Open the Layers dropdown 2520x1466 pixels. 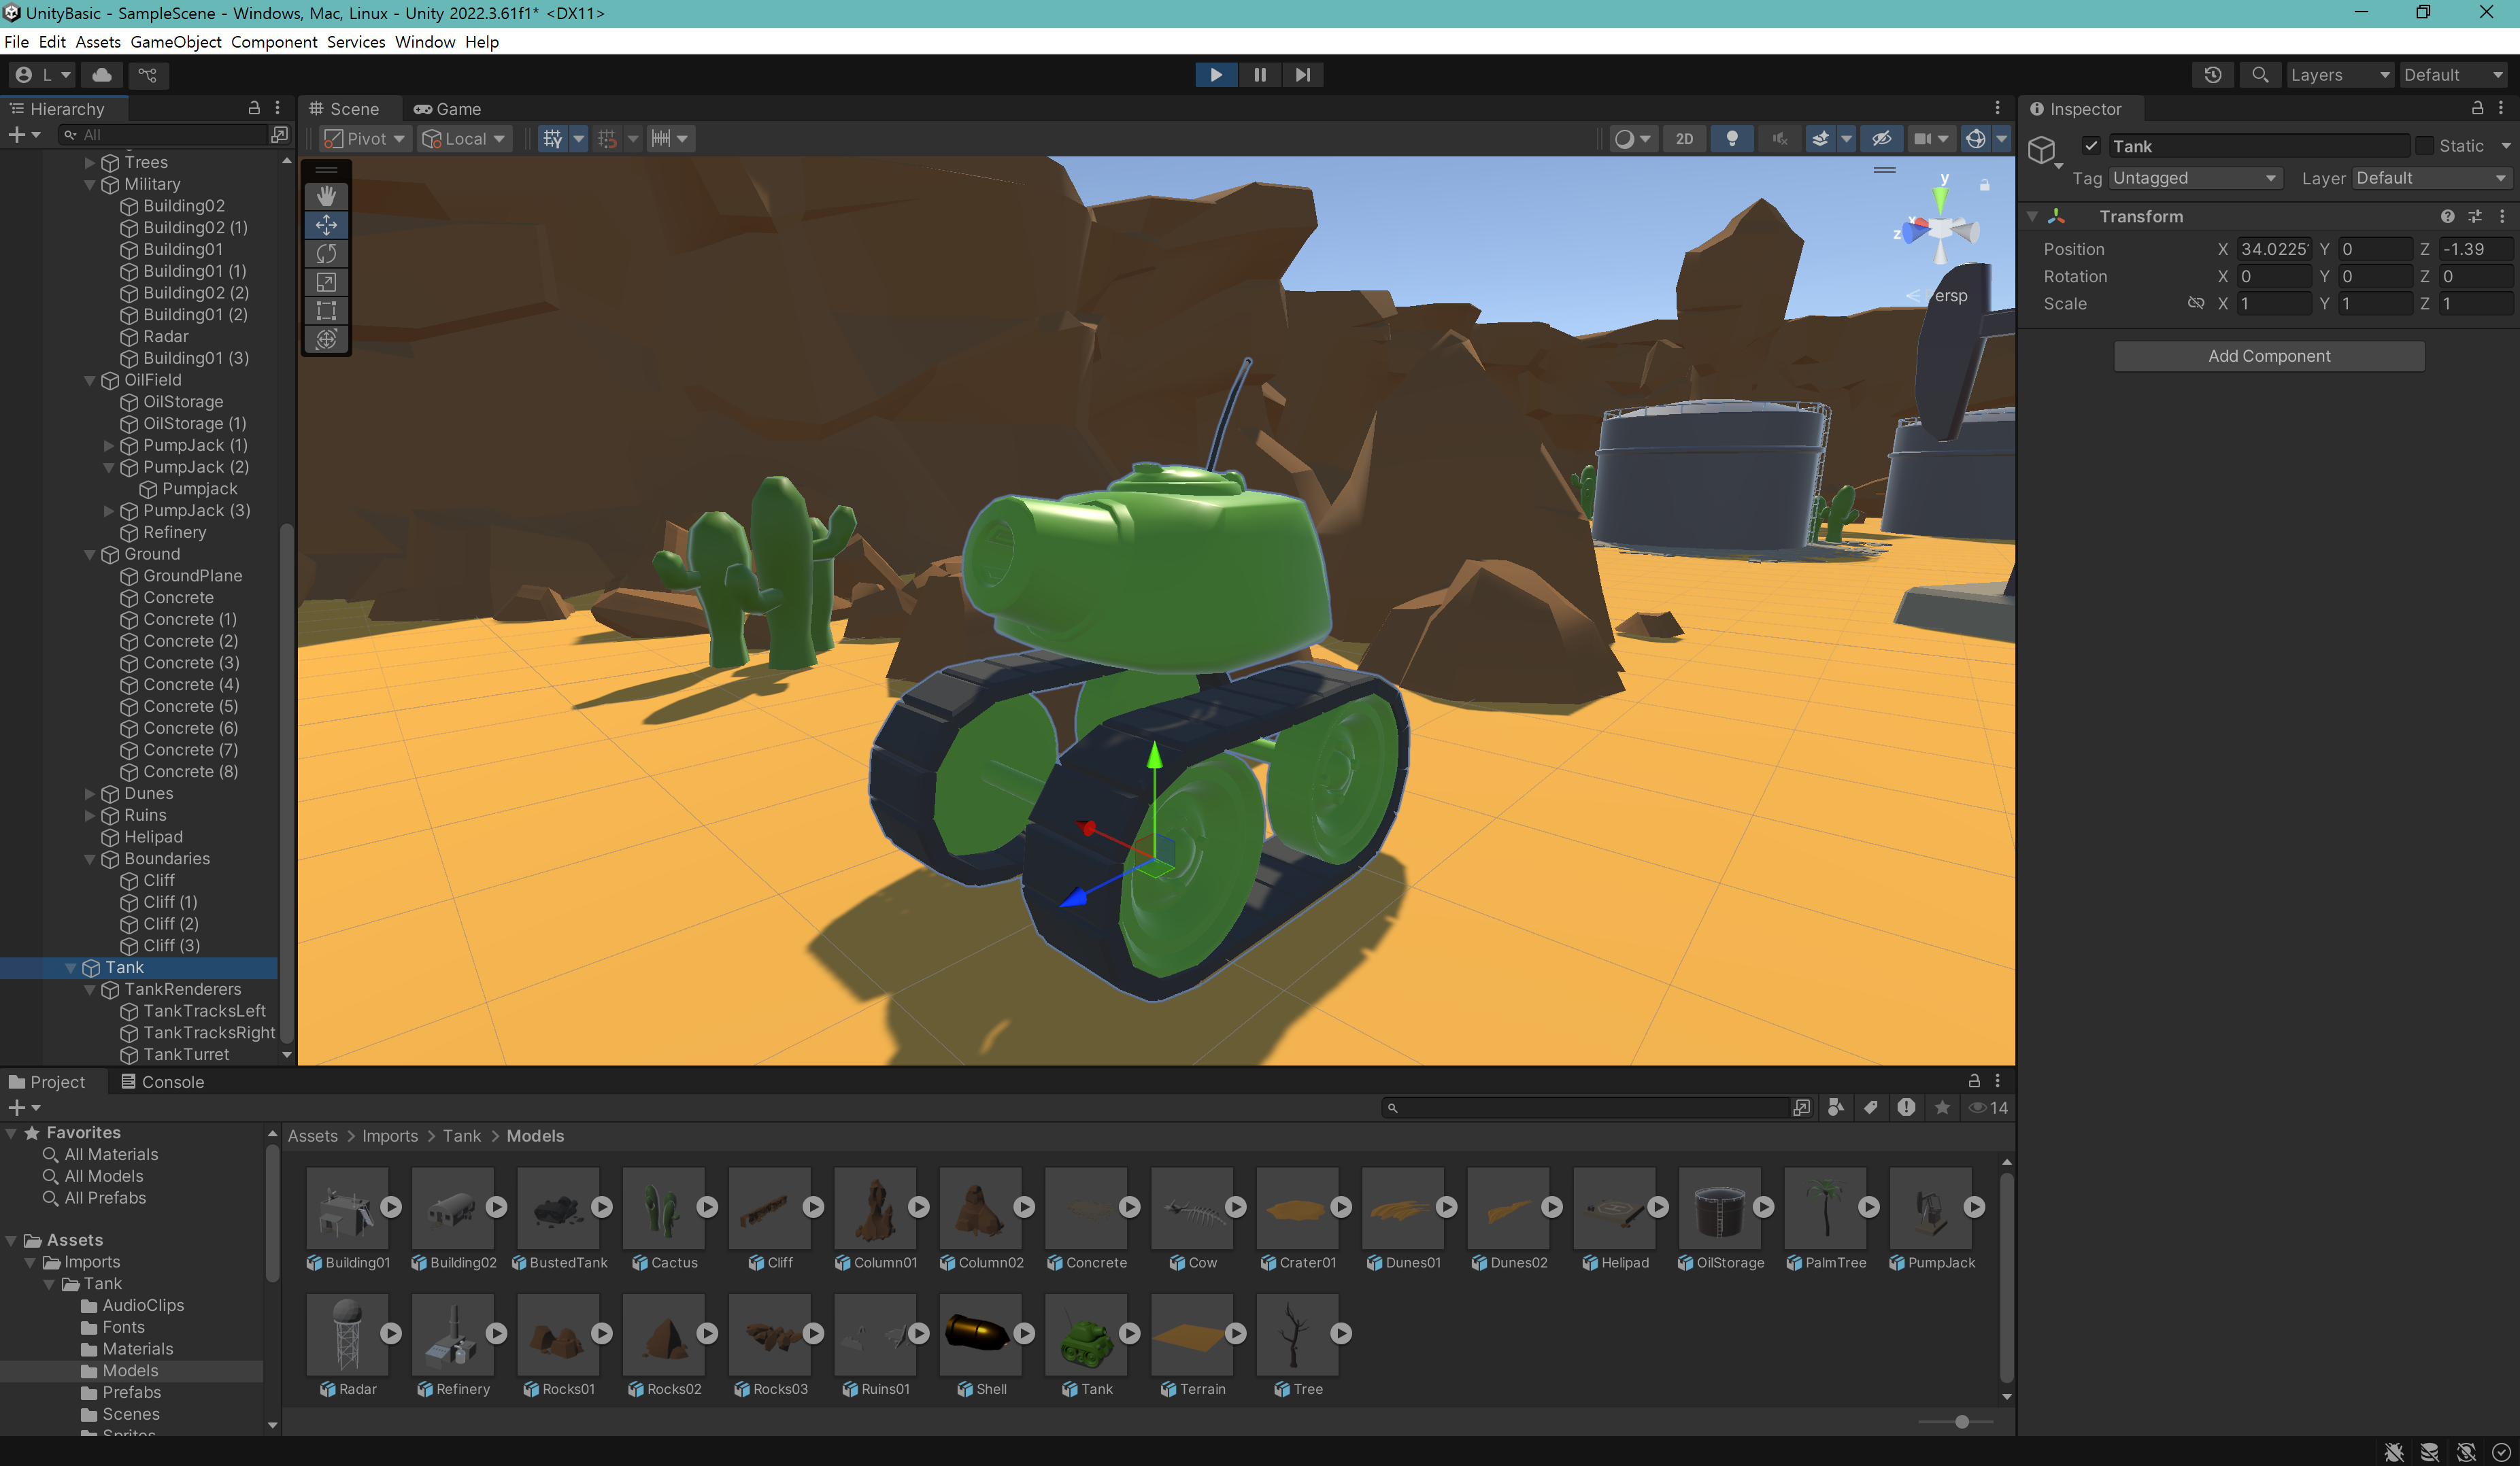(x=2338, y=75)
